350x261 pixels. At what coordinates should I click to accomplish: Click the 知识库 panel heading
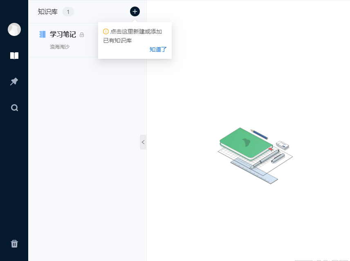point(48,12)
